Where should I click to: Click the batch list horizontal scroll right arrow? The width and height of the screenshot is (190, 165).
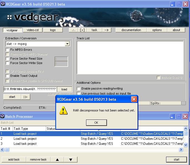[x=181, y=150]
